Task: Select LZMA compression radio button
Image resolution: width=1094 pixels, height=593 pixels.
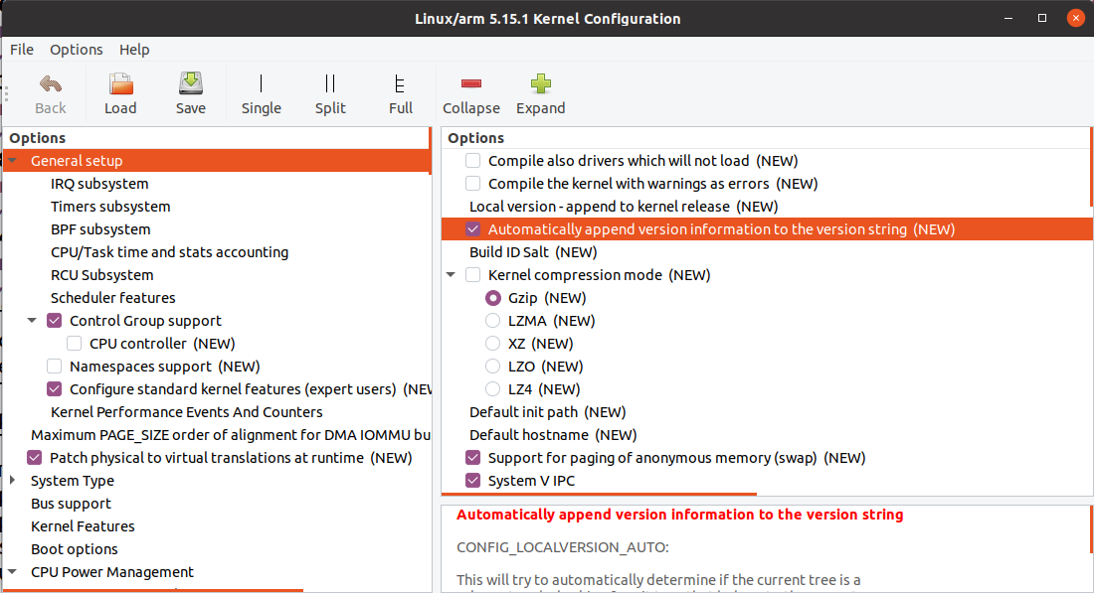Action: coord(493,321)
